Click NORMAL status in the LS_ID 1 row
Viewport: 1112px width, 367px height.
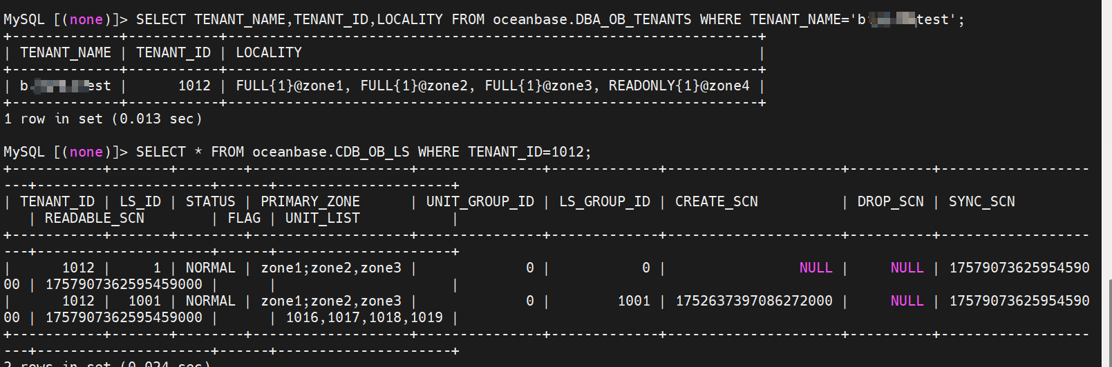point(211,268)
